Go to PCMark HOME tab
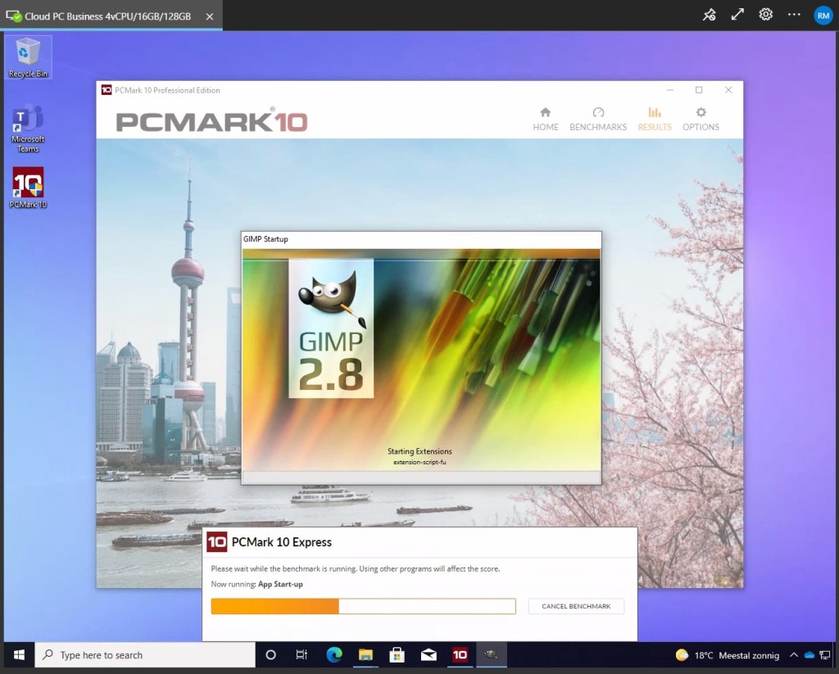This screenshot has width=839, height=674. [545, 120]
